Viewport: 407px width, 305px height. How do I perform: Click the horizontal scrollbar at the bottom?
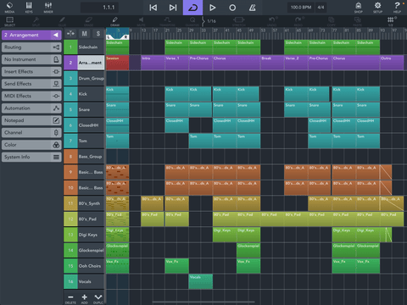click(203, 302)
